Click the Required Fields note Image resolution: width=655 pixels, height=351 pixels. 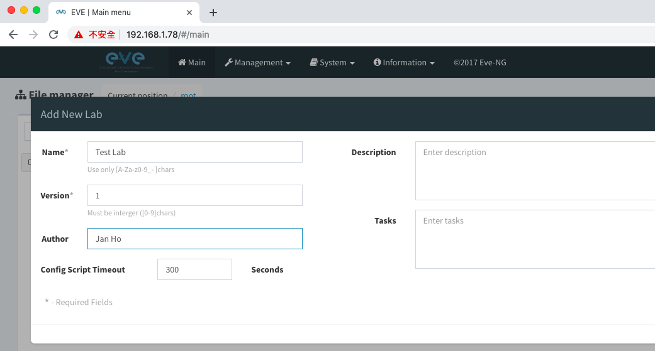[x=79, y=302]
